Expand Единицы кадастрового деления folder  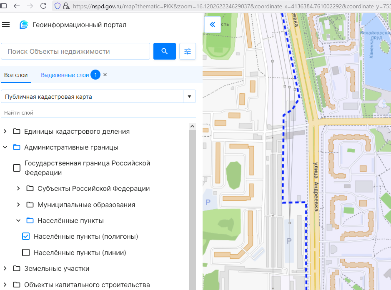click(x=5, y=132)
